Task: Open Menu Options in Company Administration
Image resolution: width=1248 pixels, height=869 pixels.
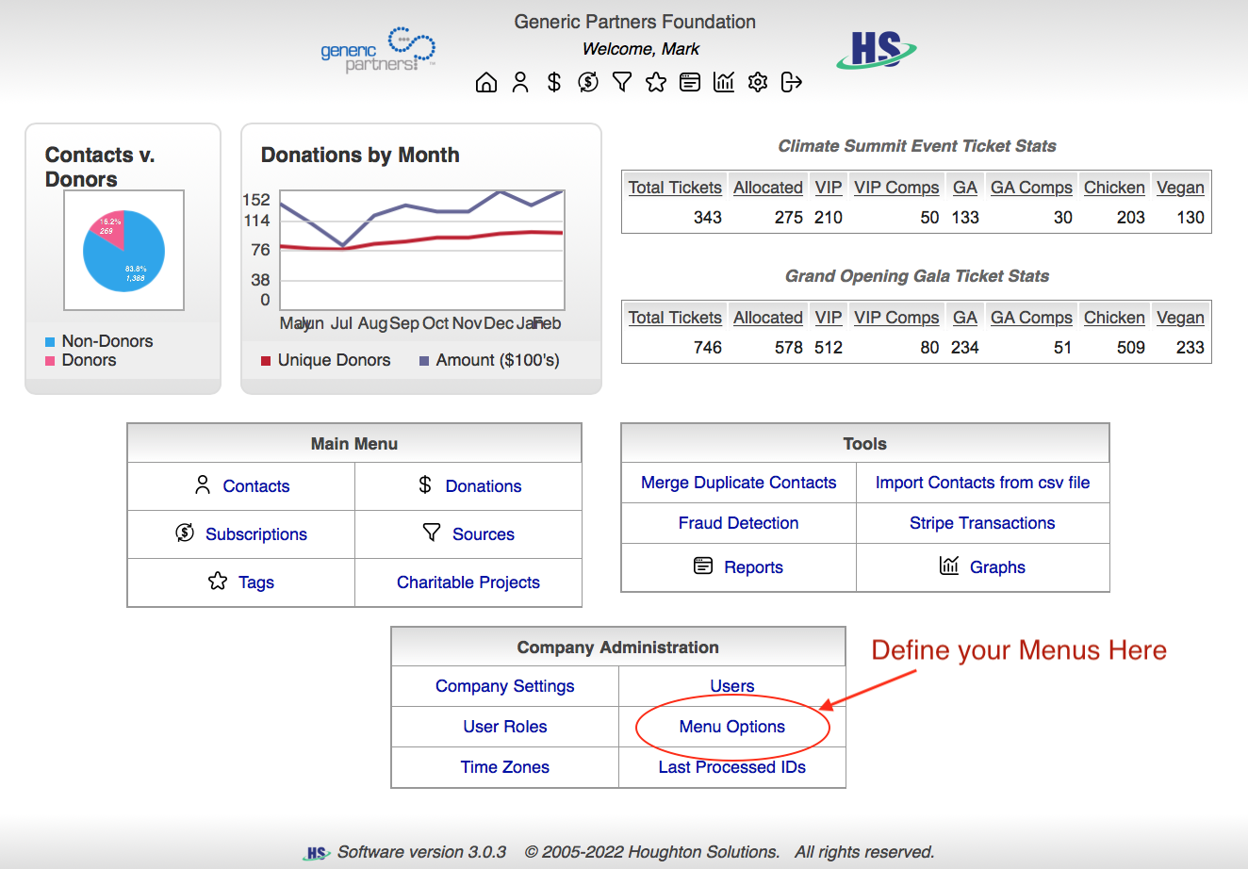Action: coord(731,727)
